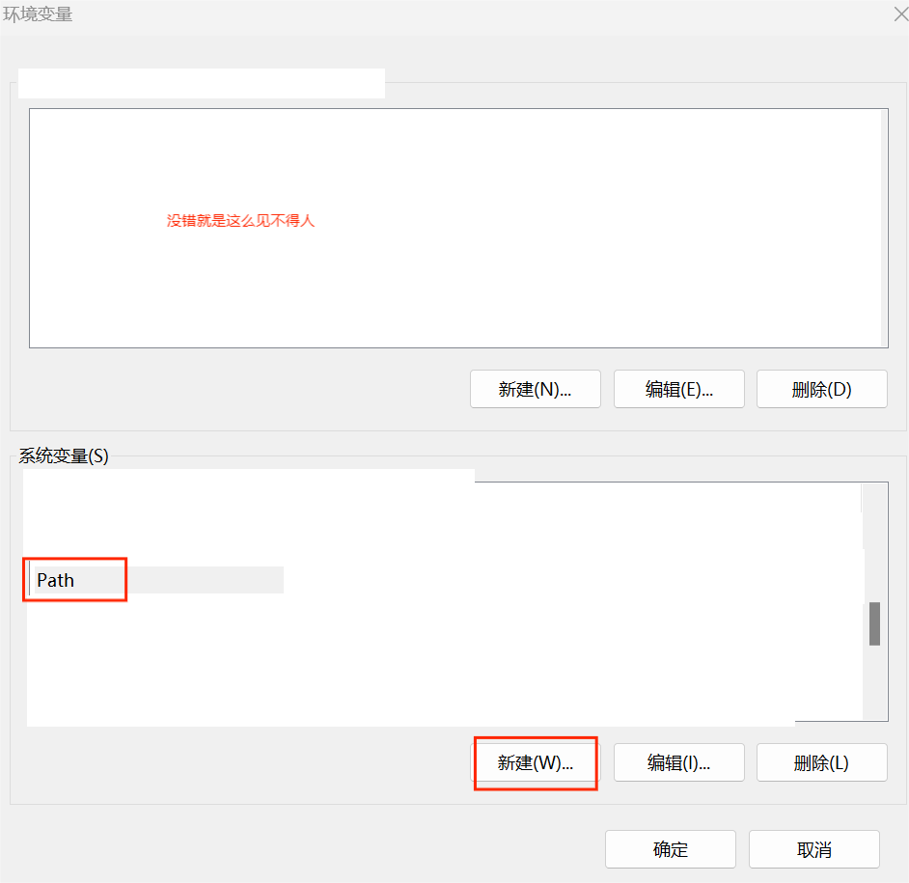Select the Path system variable row
The height and width of the screenshot is (883, 909).
point(56,580)
